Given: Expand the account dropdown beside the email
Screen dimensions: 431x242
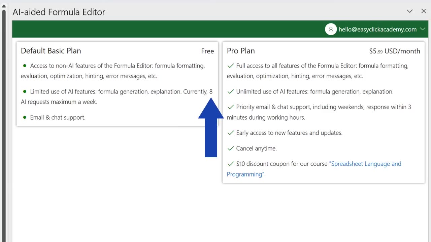Looking at the screenshot, I should (x=423, y=29).
